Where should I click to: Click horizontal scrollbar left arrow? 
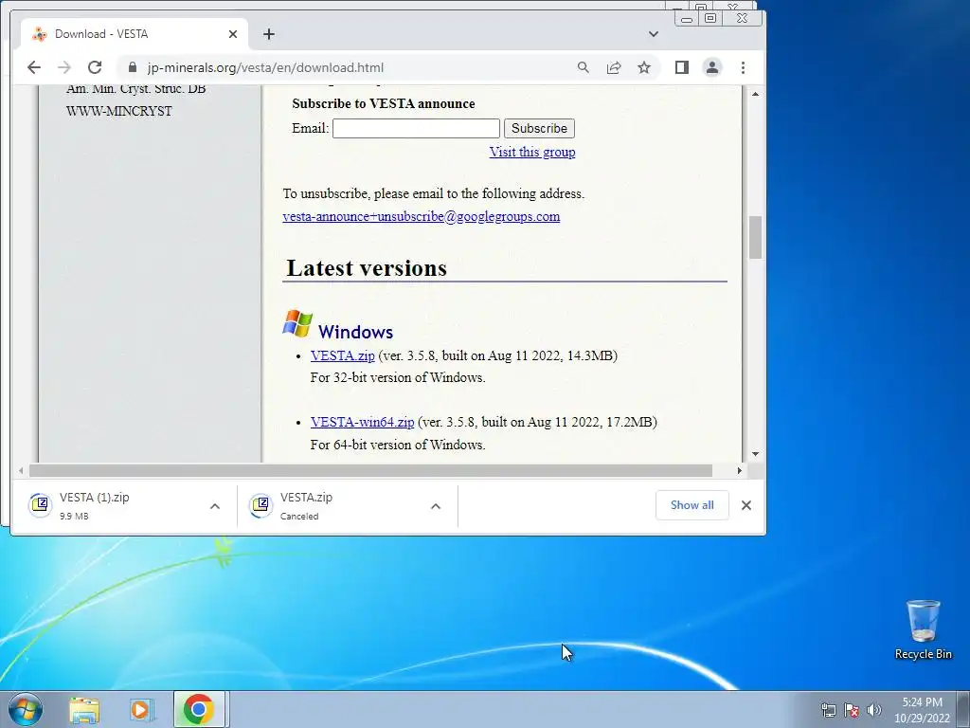[21, 470]
